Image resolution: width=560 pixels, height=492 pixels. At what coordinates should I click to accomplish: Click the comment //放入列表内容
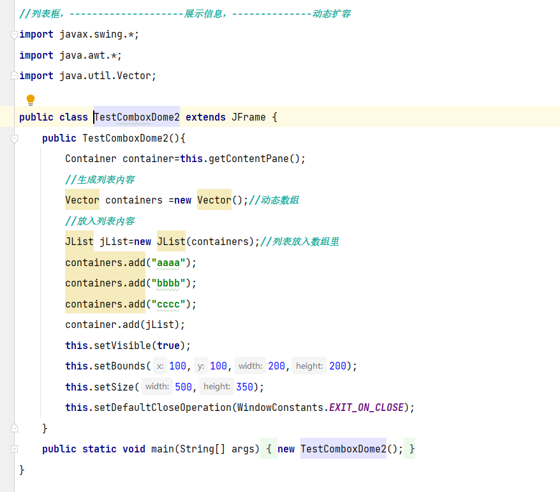click(x=99, y=221)
